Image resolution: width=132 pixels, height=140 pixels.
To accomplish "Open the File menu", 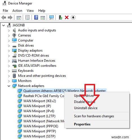I will 5,11.
